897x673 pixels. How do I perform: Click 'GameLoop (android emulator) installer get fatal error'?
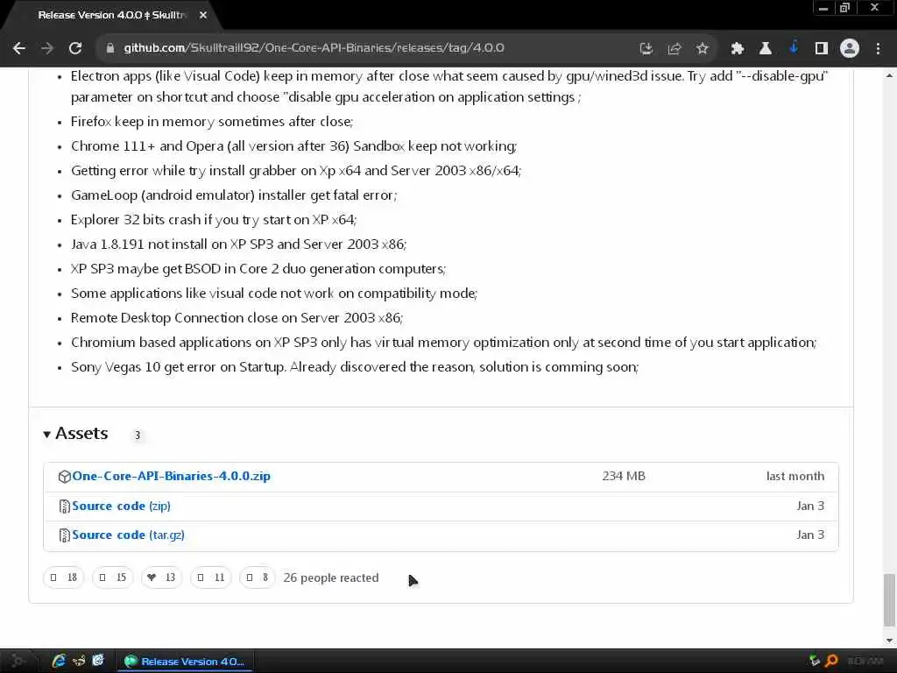coord(233,195)
